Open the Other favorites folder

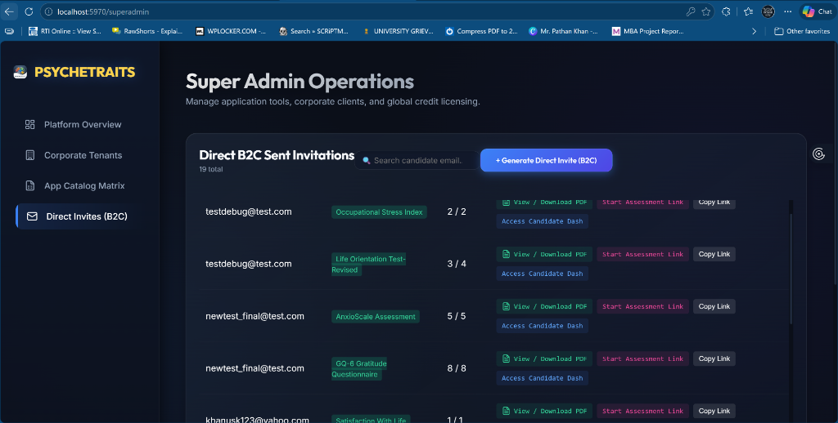802,32
